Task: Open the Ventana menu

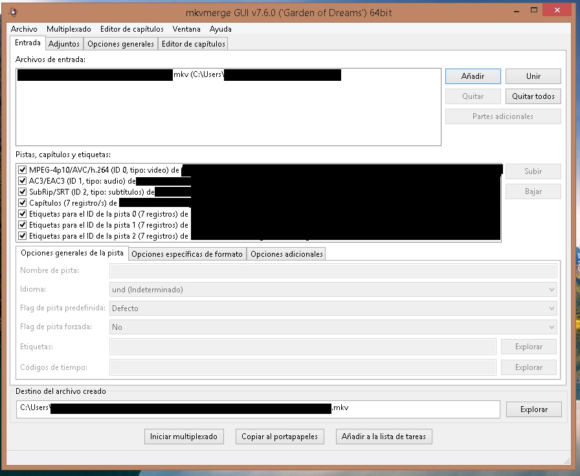Action: 186,29
